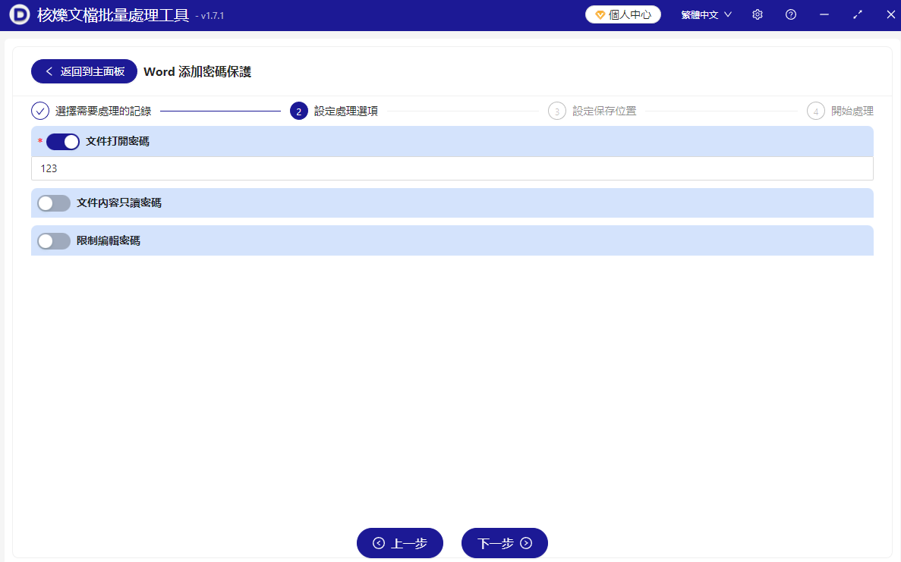Turn on the 限制編輯密碼 toggle

(54, 241)
